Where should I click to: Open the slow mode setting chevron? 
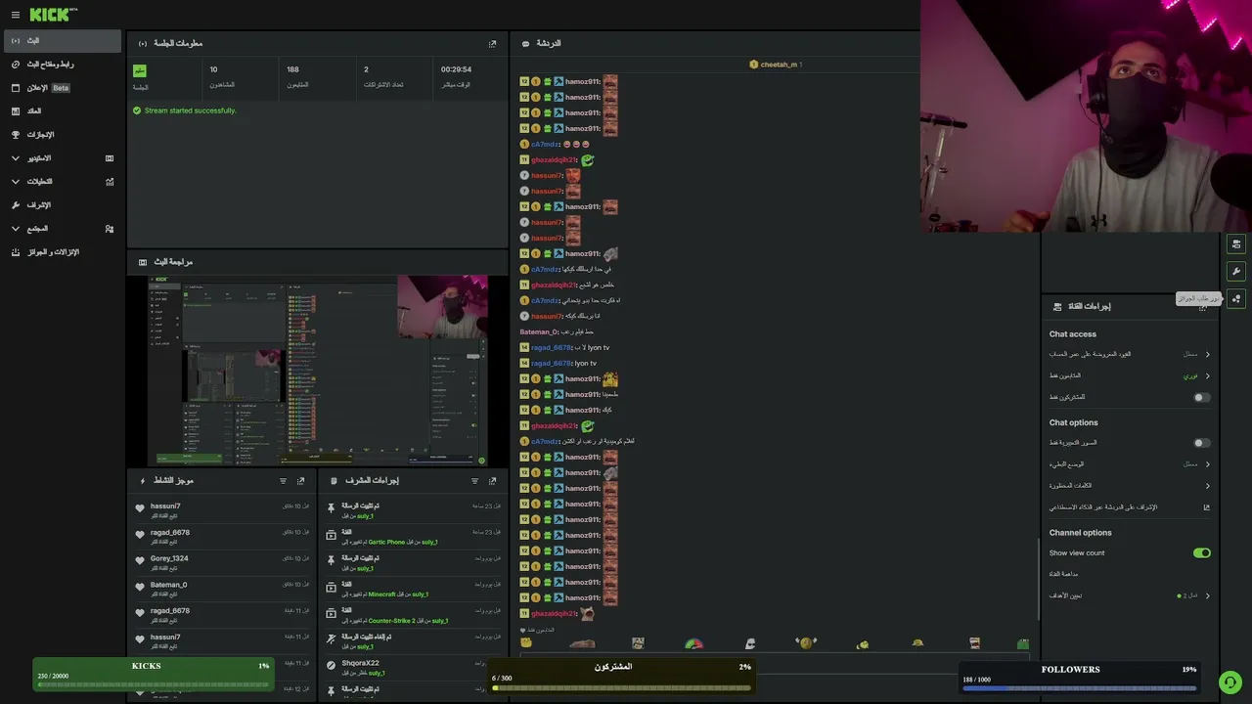pos(1208,464)
